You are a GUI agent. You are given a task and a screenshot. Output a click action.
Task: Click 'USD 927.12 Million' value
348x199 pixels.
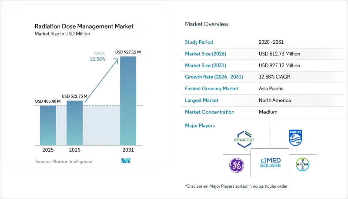click(279, 65)
